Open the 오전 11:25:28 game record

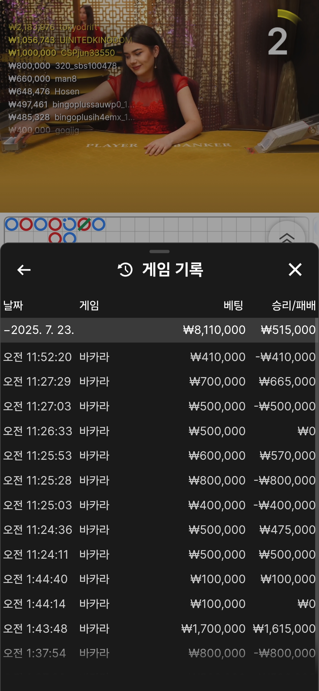159,480
